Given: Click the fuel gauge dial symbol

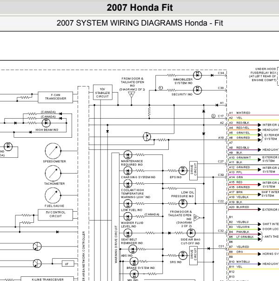Looking at the screenshot, I should point(53,195).
